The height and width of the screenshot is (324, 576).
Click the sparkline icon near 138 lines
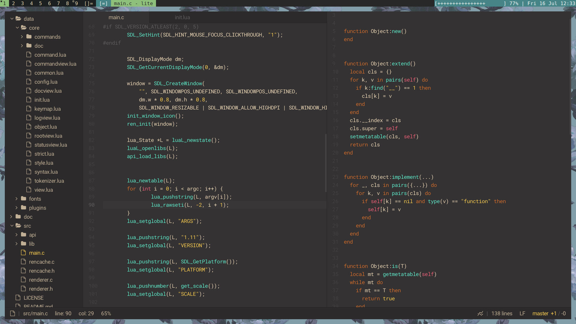(481, 313)
